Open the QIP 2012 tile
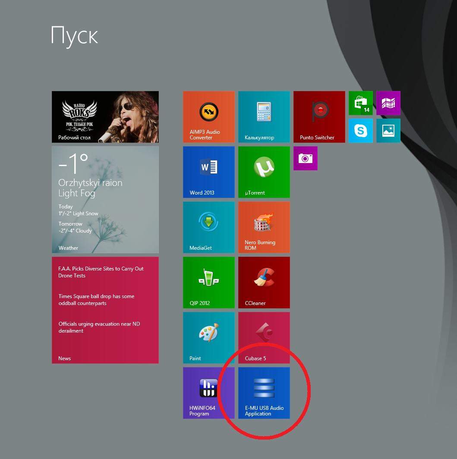This screenshot has height=459, width=457. 209,283
